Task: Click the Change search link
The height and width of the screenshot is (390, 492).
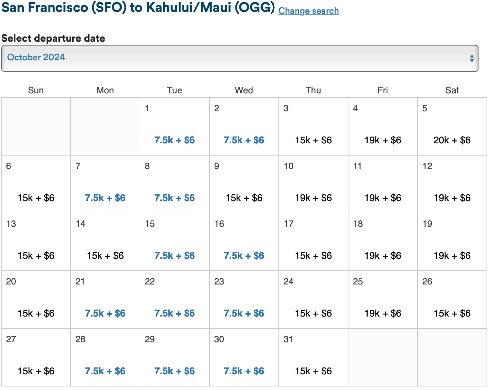Action: [x=308, y=11]
